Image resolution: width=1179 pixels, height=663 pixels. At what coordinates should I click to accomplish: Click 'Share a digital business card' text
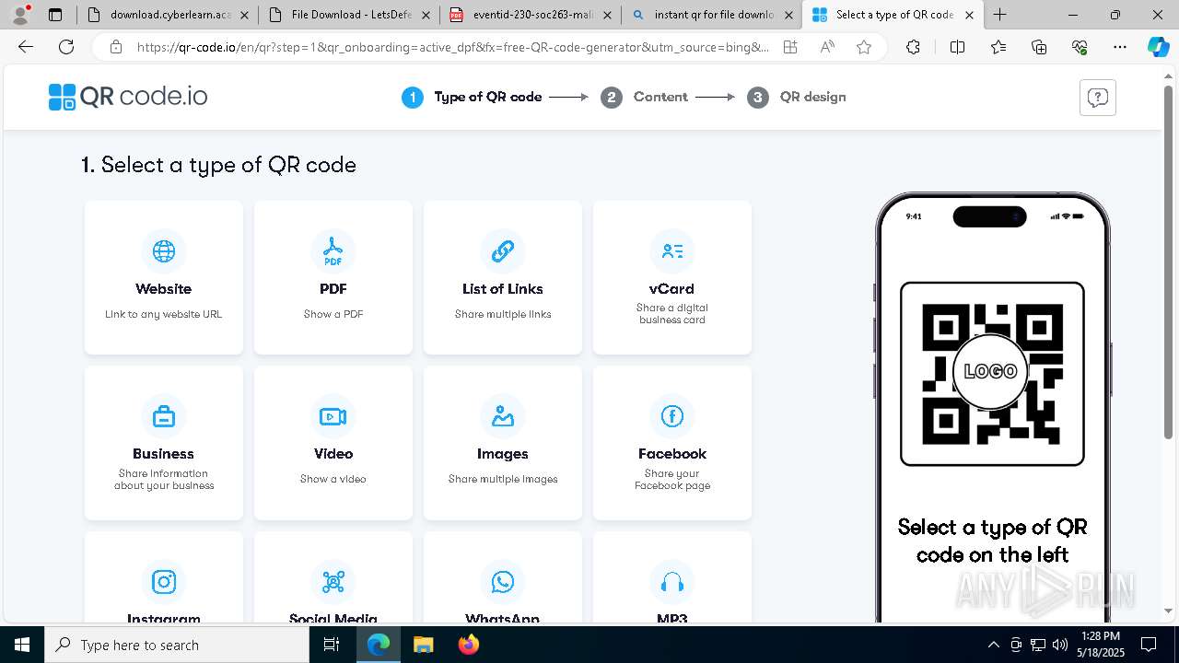click(x=672, y=314)
